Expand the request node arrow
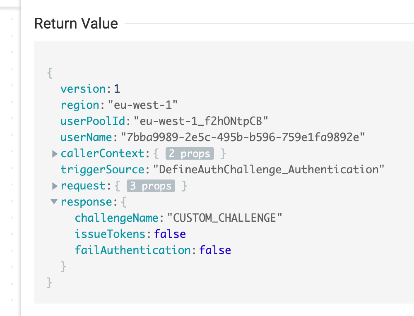 (55, 186)
